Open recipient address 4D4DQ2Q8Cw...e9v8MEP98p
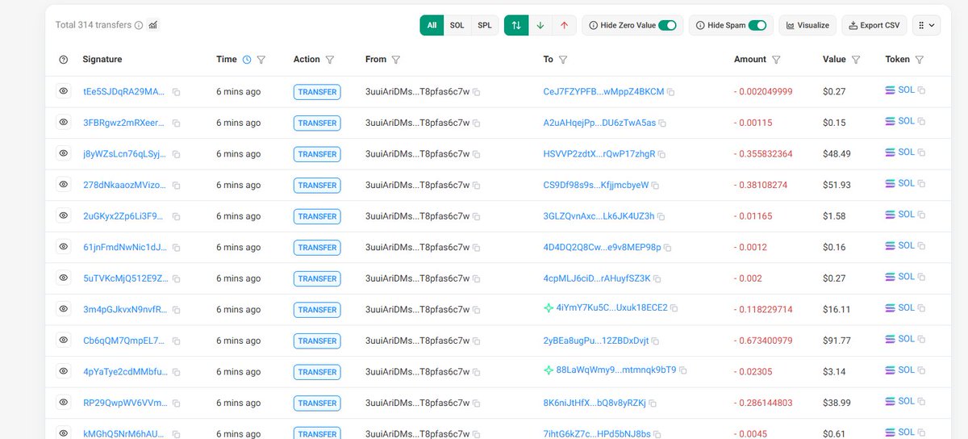The image size is (968, 439). point(602,247)
